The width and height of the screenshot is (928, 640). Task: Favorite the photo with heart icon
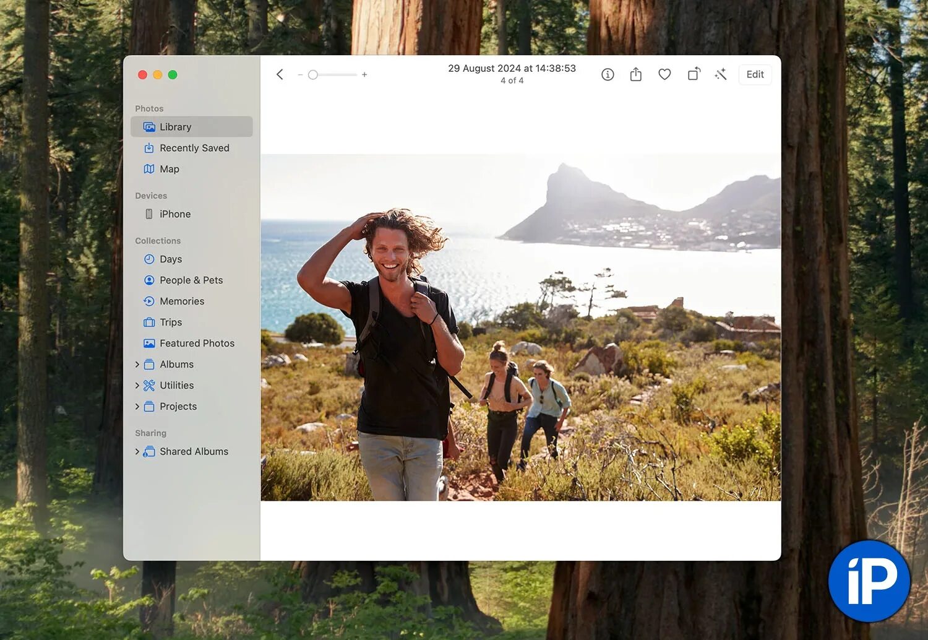coord(664,74)
